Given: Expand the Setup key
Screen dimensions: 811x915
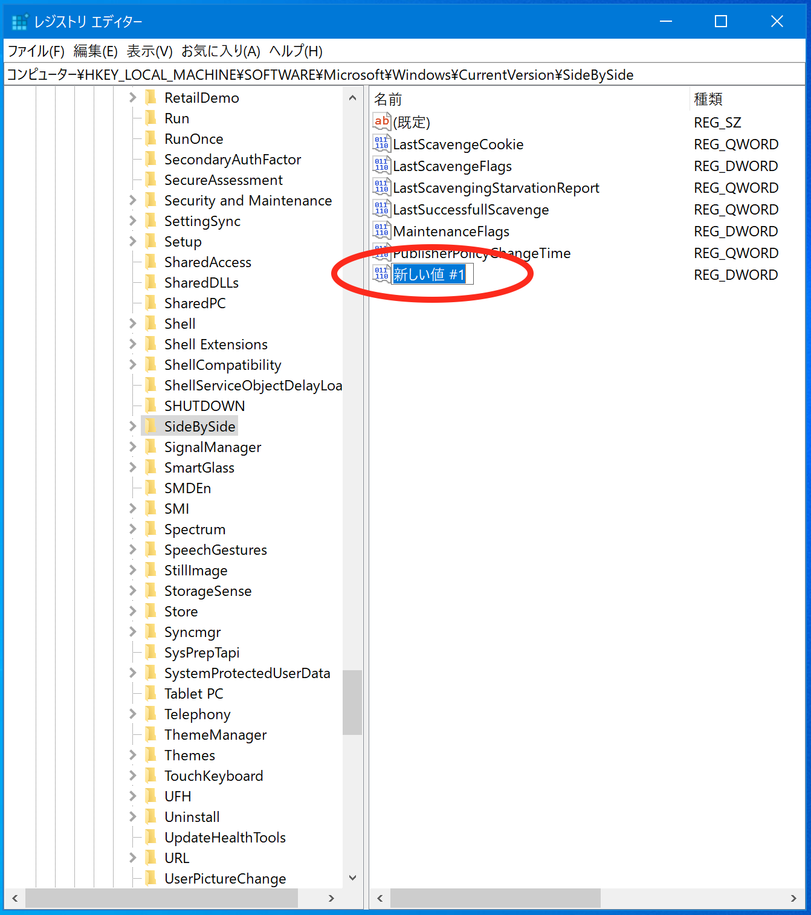Looking at the screenshot, I should tap(133, 241).
